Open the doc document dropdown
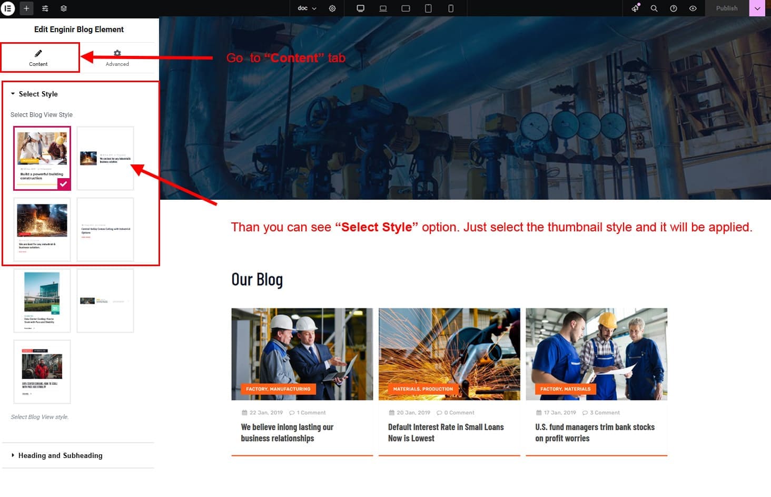This screenshot has width=771, height=497. coord(307,8)
